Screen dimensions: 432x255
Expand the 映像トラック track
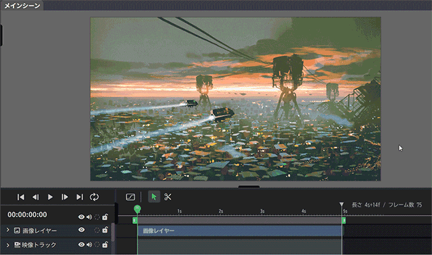coord(7,245)
